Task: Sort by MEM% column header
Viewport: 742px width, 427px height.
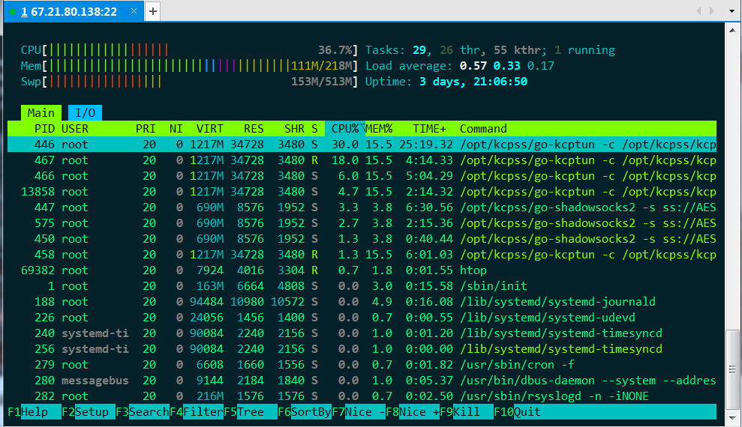Action: 379,129
